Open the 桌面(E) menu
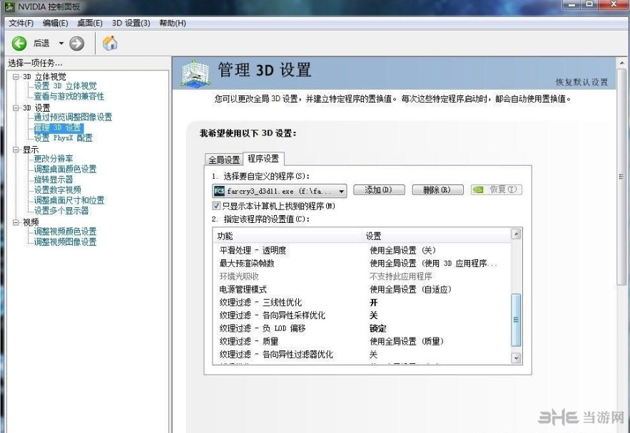 (90, 24)
